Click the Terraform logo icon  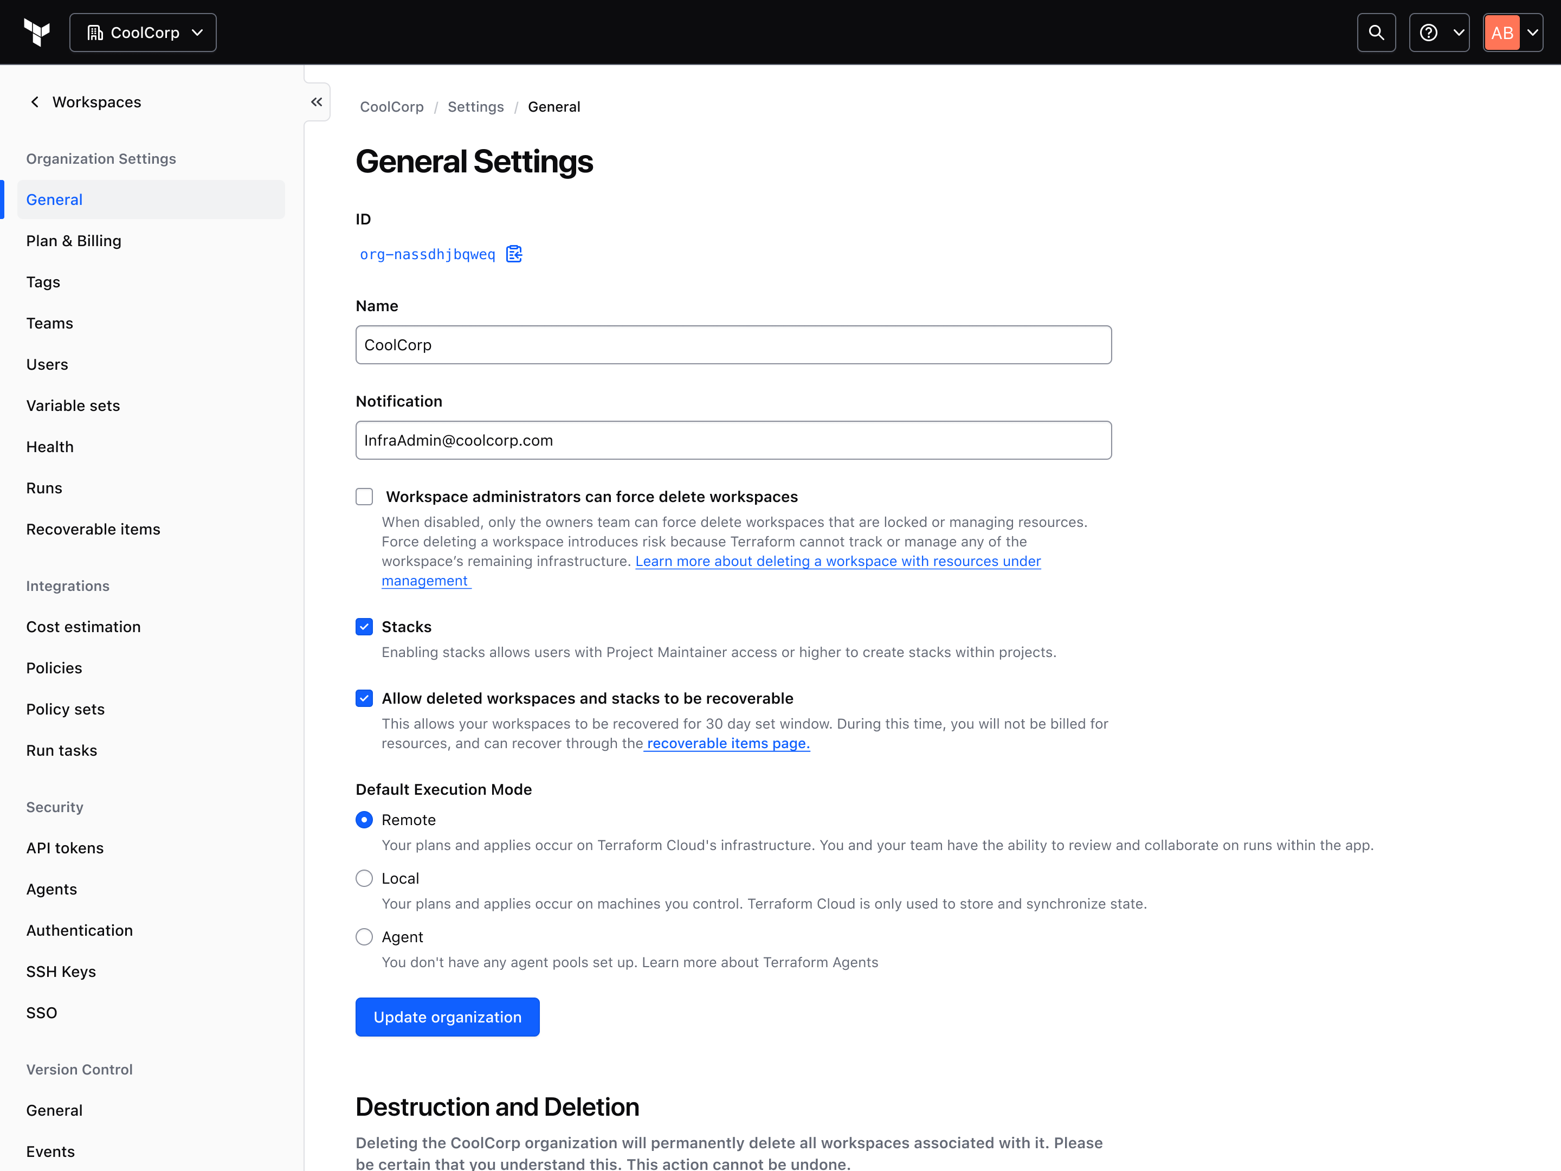click(37, 33)
